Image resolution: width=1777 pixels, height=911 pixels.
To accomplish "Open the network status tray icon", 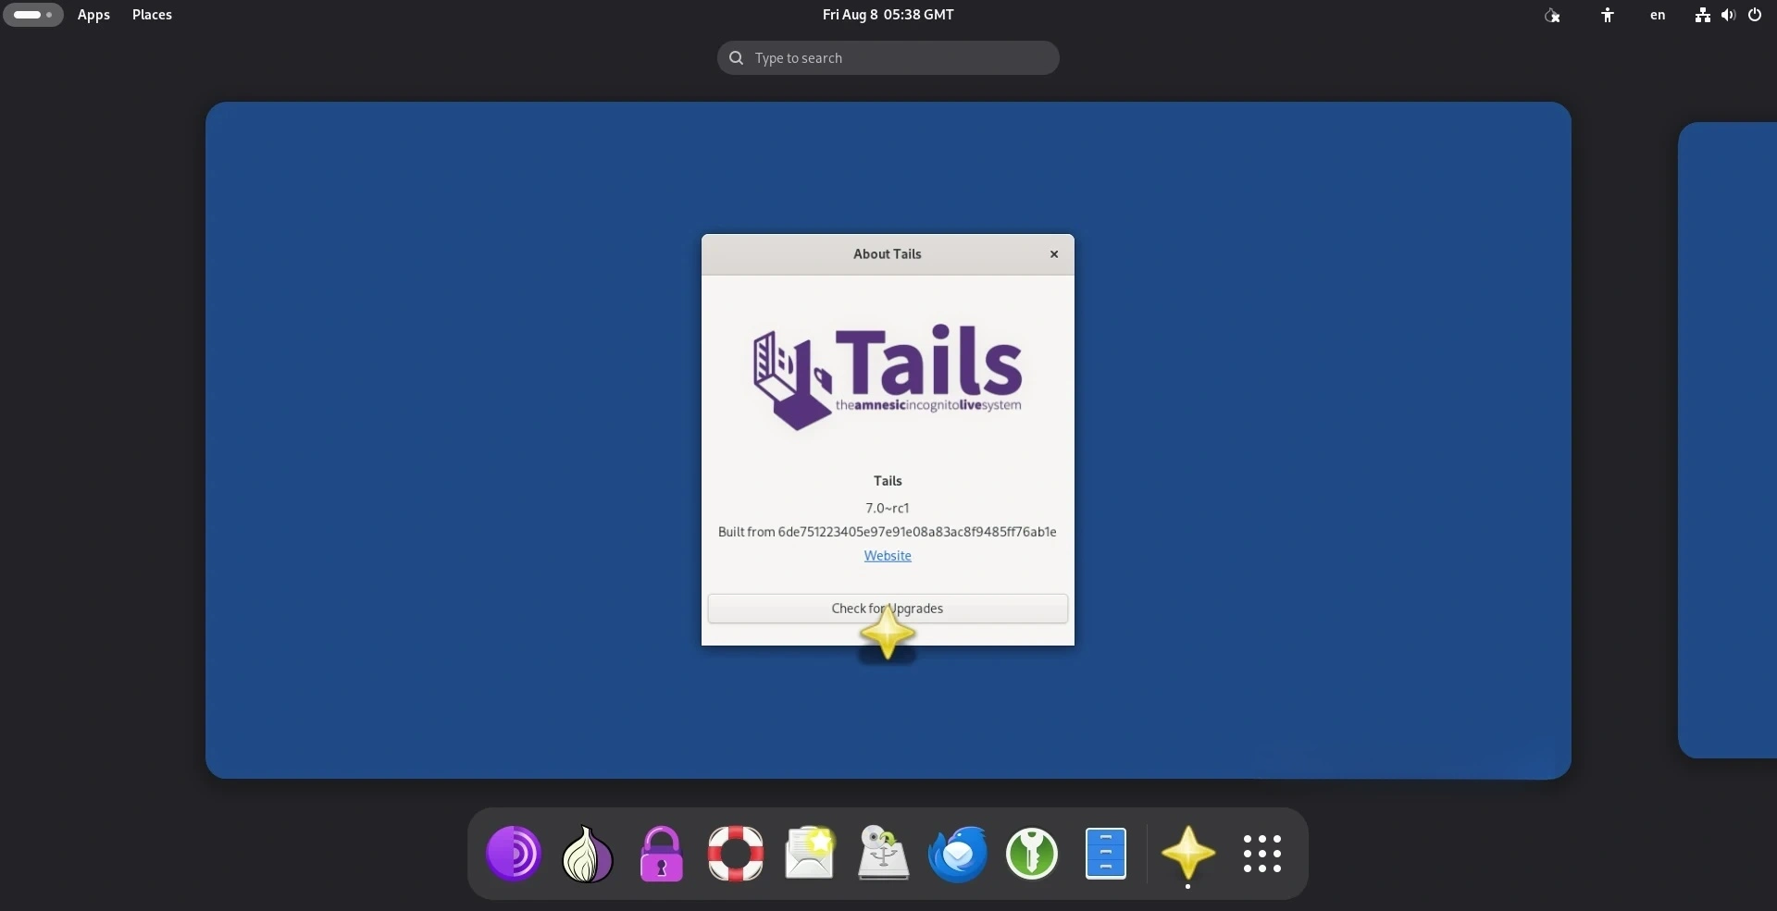I will pos(1702,15).
